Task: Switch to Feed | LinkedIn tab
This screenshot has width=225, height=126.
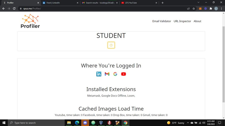Action: coord(60,3)
